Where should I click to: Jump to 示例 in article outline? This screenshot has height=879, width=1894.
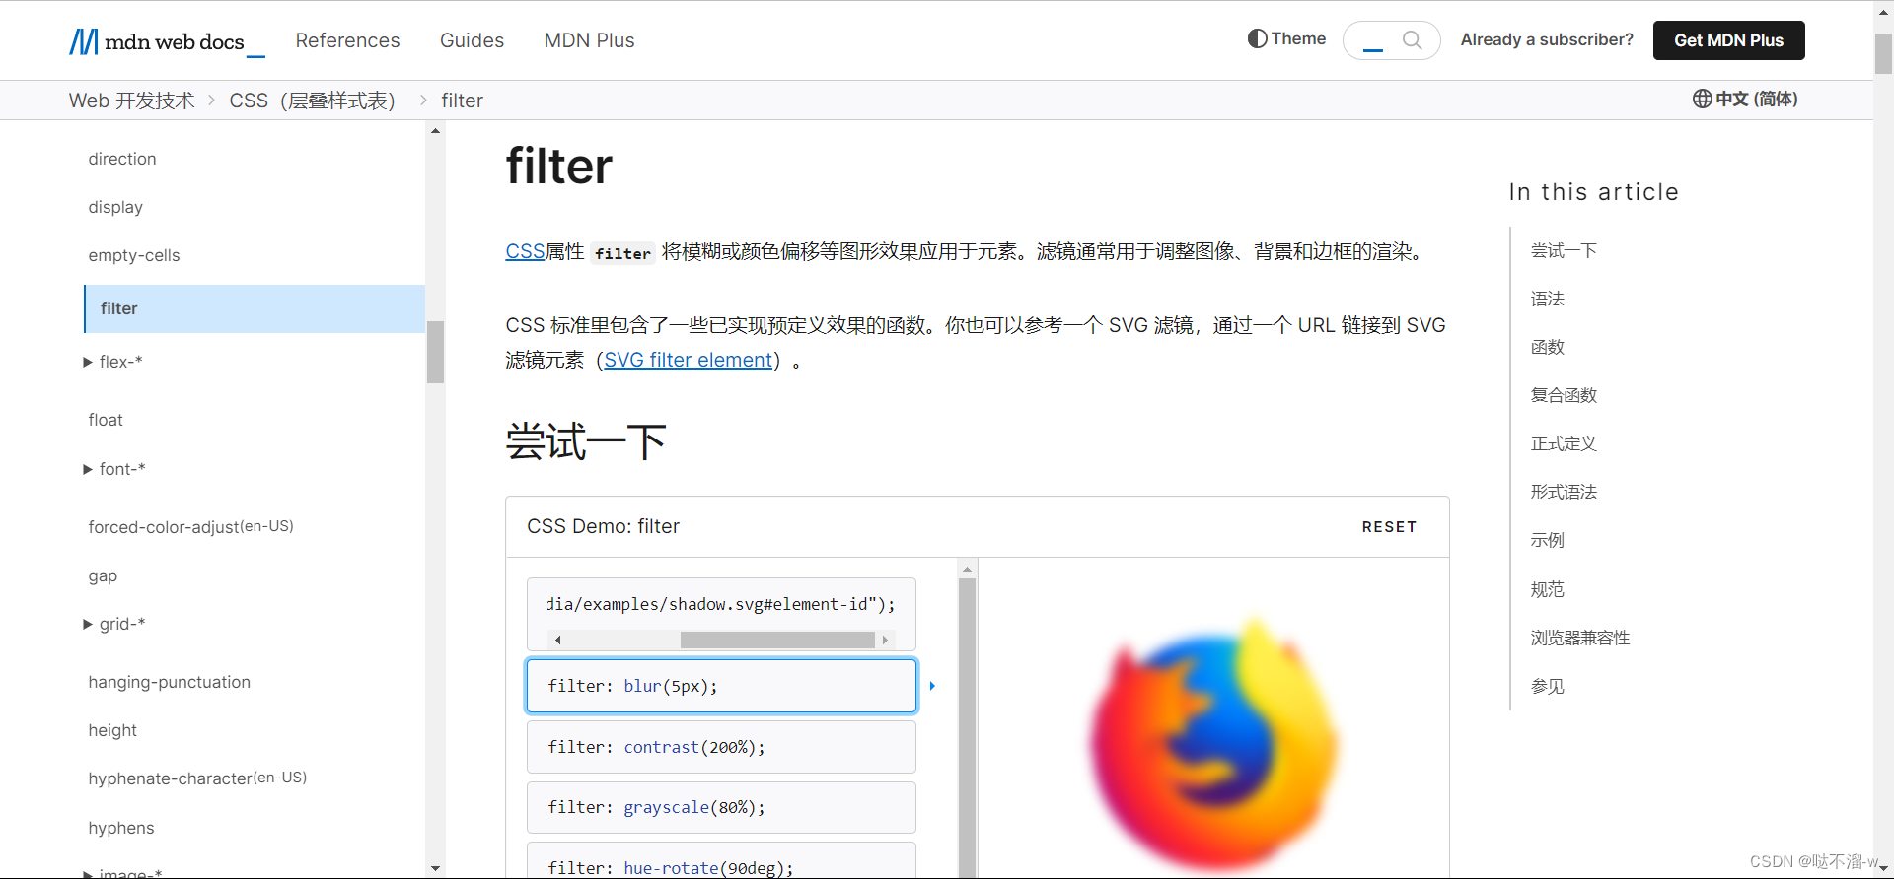[x=1547, y=540]
